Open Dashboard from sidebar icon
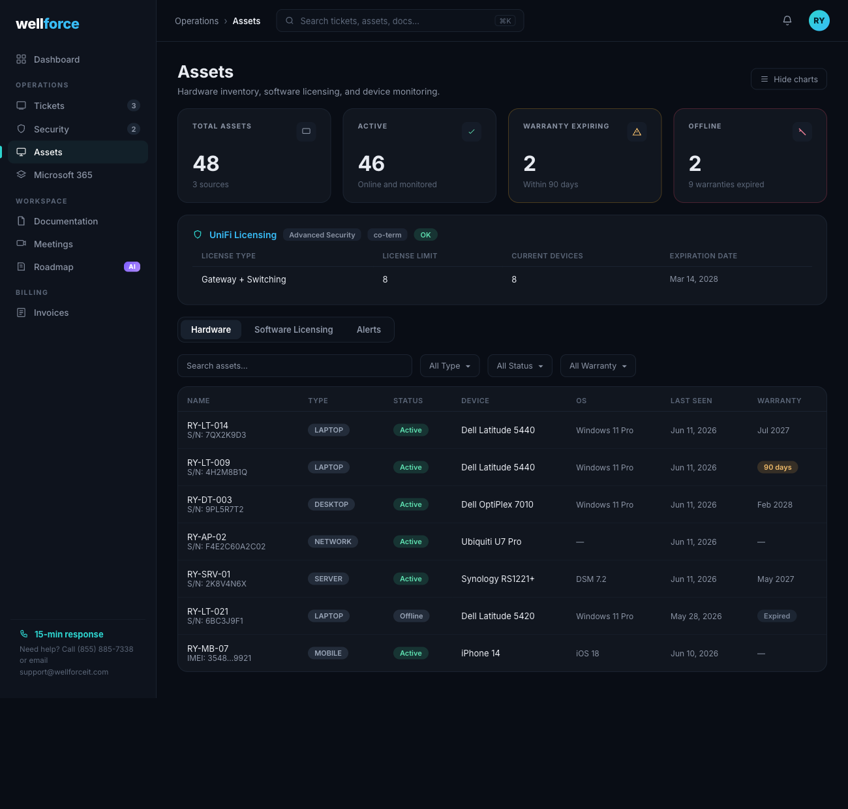 point(22,59)
